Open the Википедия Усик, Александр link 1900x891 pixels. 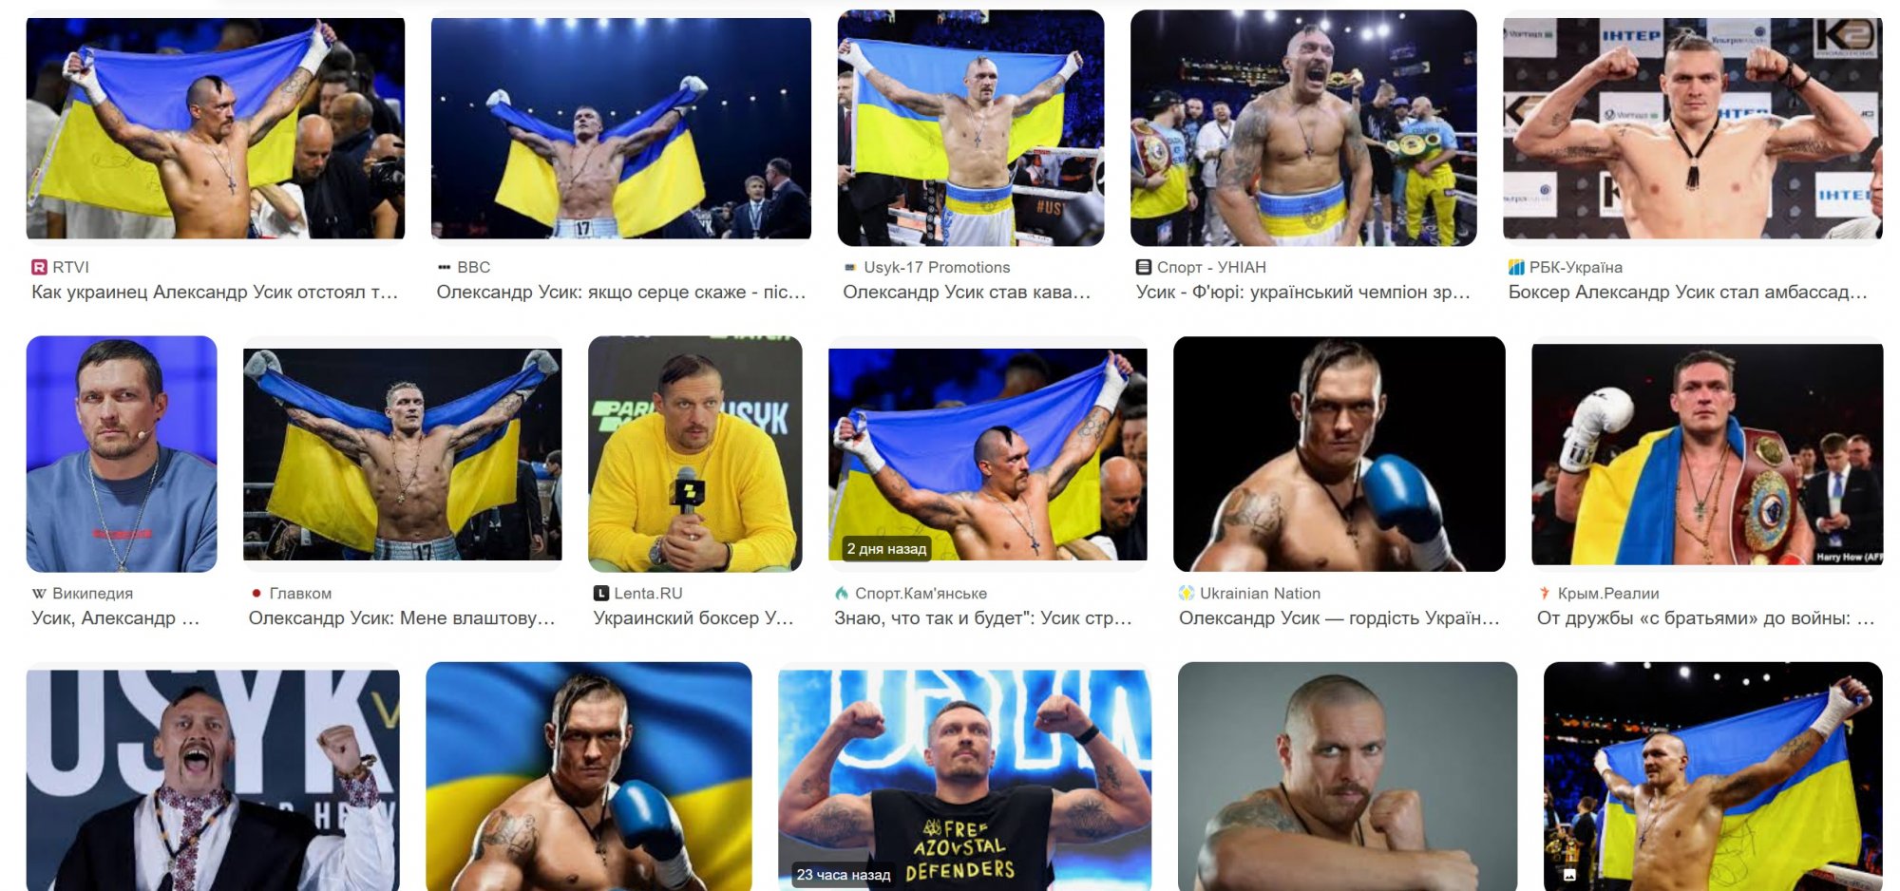click(116, 618)
